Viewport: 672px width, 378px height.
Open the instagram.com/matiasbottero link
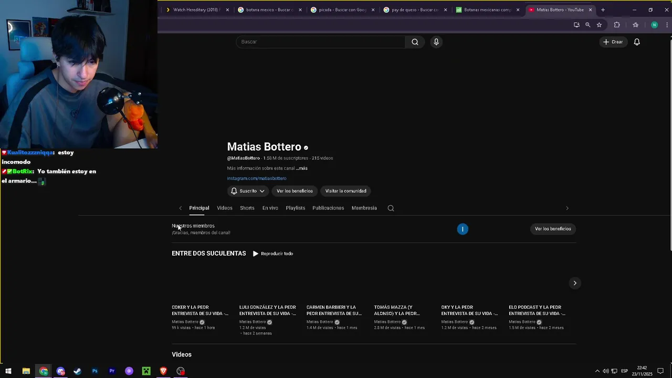tap(257, 178)
